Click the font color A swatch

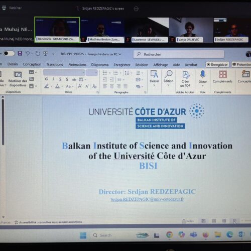click(57, 86)
